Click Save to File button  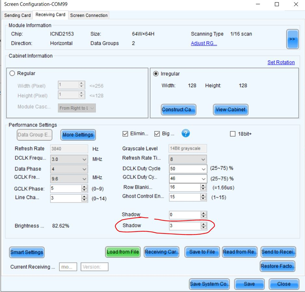click(202, 252)
